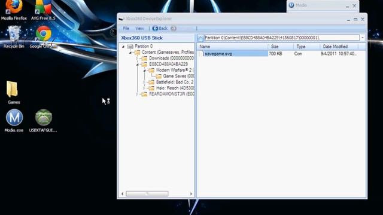The image size is (383, 215).
Task: Open the Recycle Bin
Action: (14, 36)
